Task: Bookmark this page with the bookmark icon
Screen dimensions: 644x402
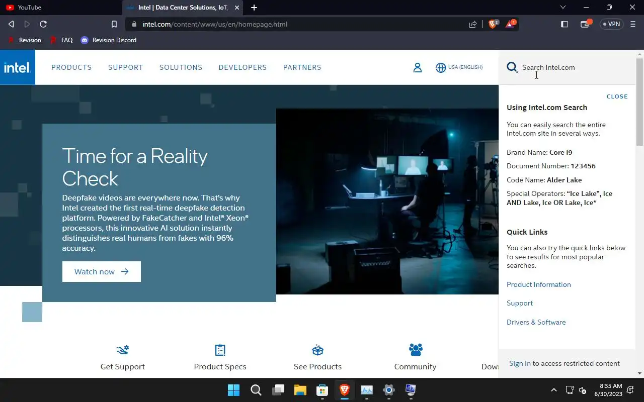Action: pos(114,24)
